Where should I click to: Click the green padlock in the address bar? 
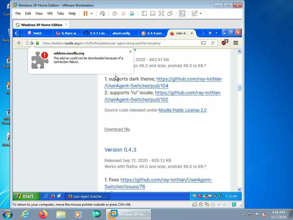click(37, 43)
